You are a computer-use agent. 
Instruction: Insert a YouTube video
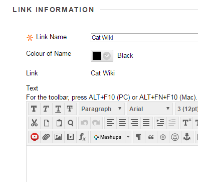(x=34, y=137)
